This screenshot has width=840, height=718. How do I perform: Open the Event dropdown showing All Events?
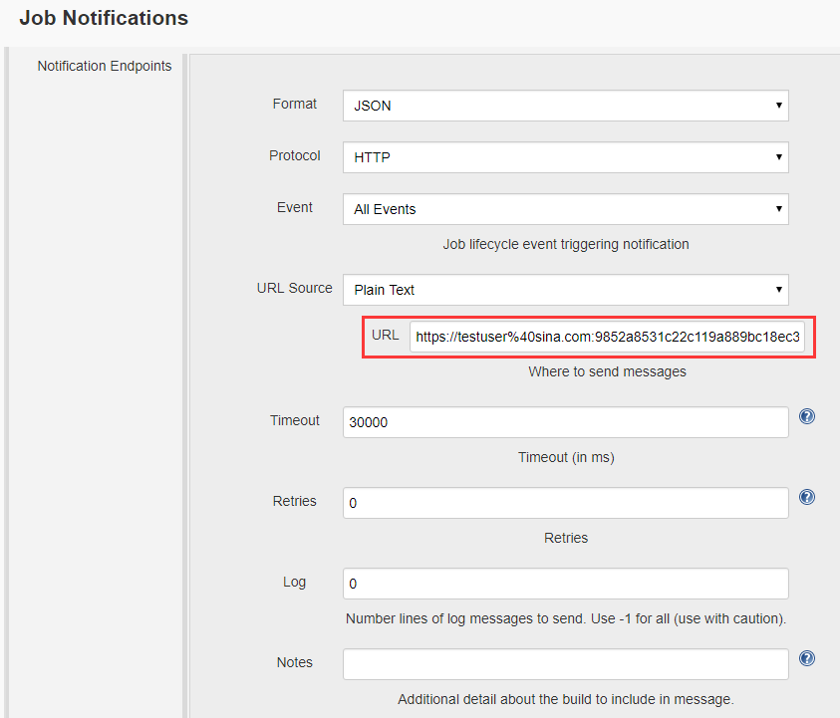pos(565,209)
